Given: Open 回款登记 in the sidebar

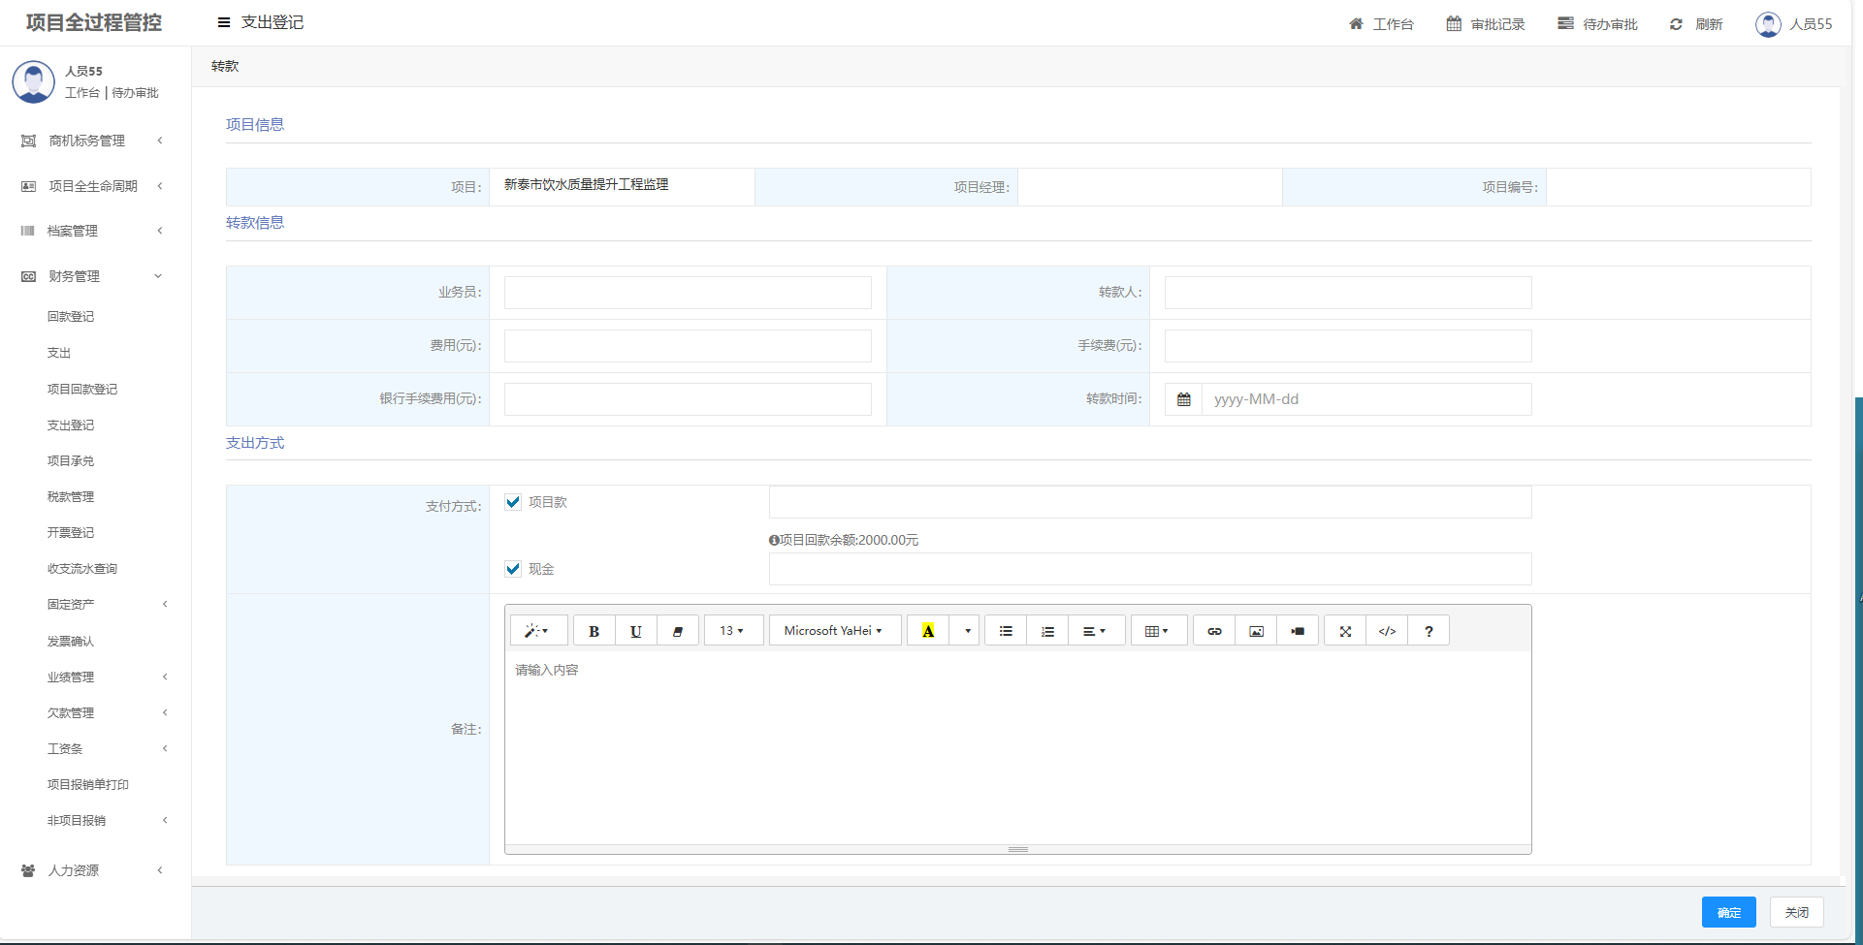Looking at the screenshot, I should [x=71, y=317].
